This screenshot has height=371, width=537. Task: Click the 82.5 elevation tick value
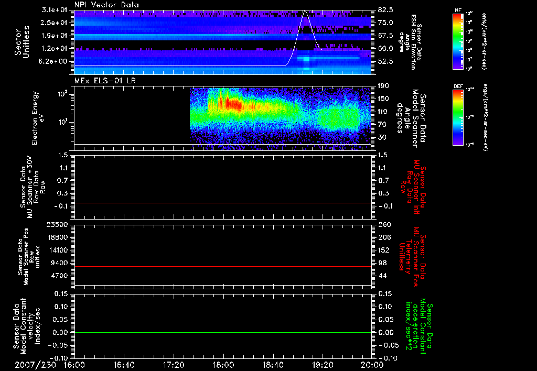(x=385, y=10)
